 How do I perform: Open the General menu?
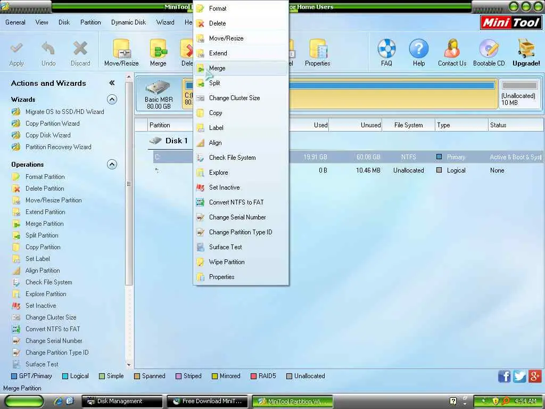pos(15,22)
